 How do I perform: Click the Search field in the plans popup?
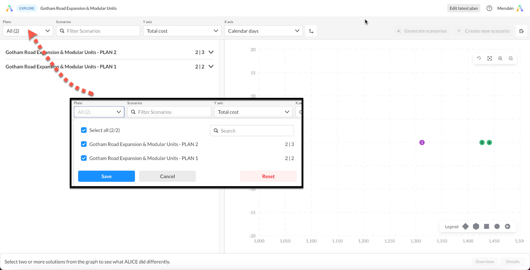point(252,131)
